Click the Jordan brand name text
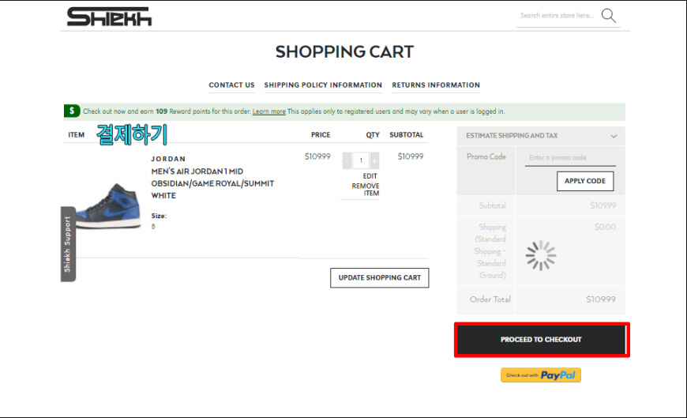The height and width of the screenshot is (418, 687). (168, 159)
